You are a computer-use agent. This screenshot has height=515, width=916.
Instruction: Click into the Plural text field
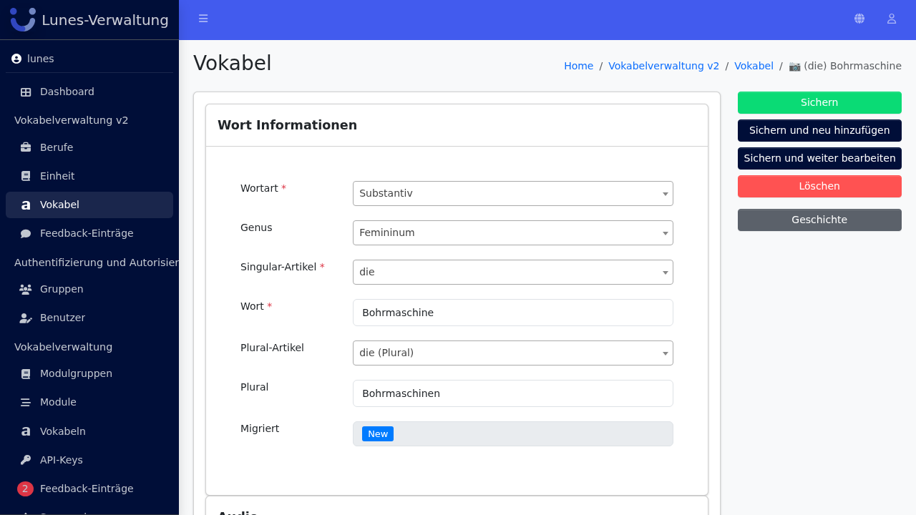point(513,393)
